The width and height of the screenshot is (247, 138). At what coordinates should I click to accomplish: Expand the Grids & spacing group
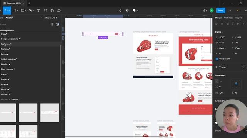click(x=9, y=59)
